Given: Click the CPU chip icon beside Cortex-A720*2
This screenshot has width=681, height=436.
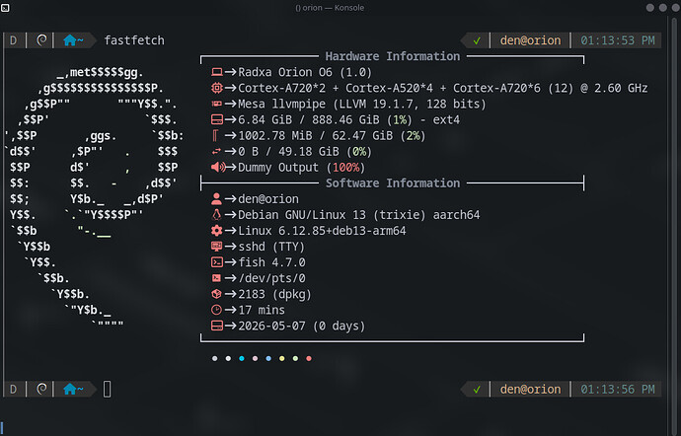Looking at the screenshot, I should [217, 88].
